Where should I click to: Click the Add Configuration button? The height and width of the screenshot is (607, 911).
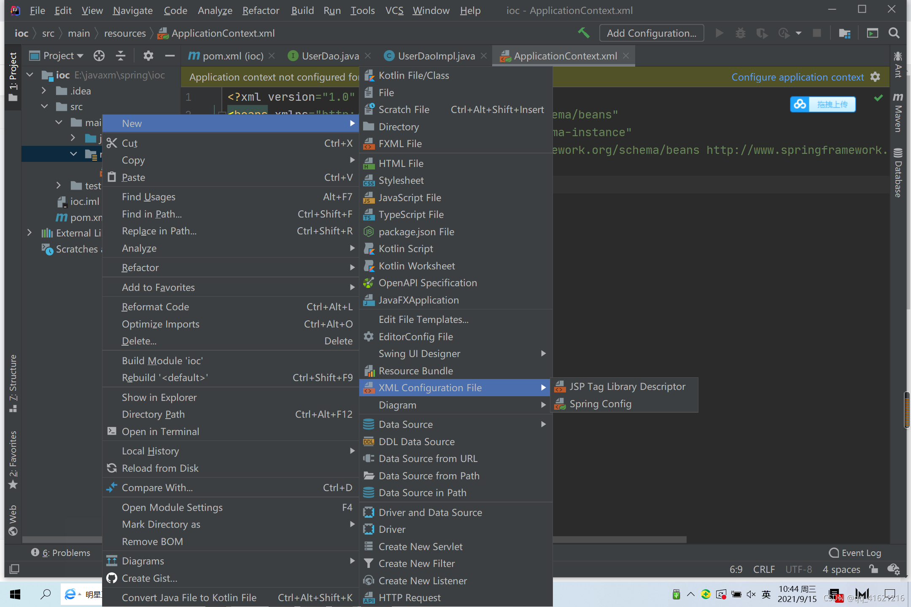click(651, 33)
